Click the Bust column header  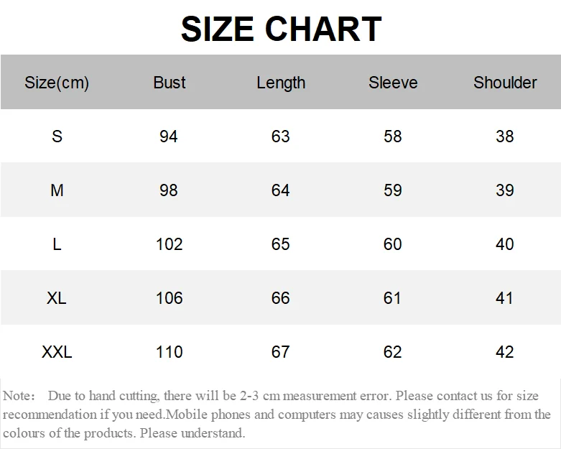click(170, 83)
